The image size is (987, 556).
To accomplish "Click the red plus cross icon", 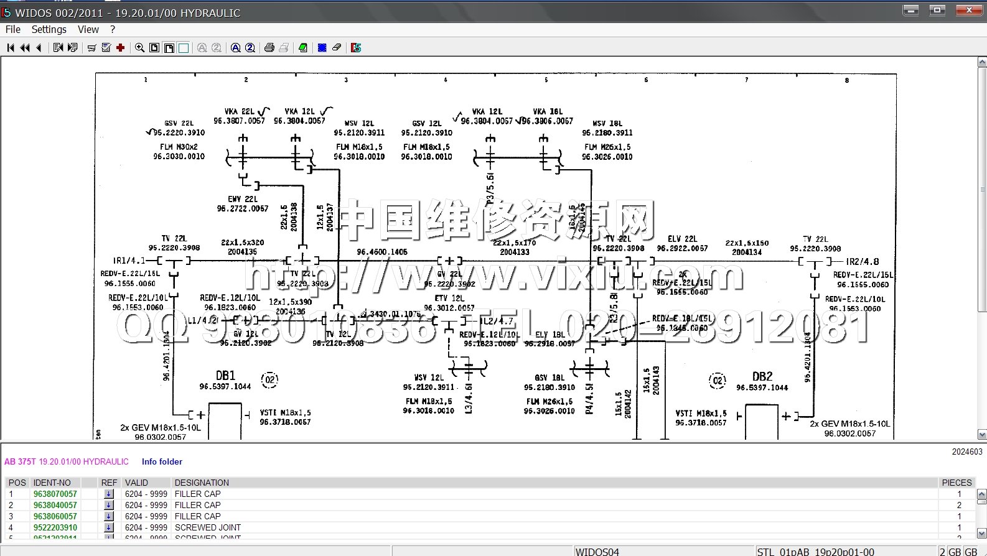I will [121, 48].
